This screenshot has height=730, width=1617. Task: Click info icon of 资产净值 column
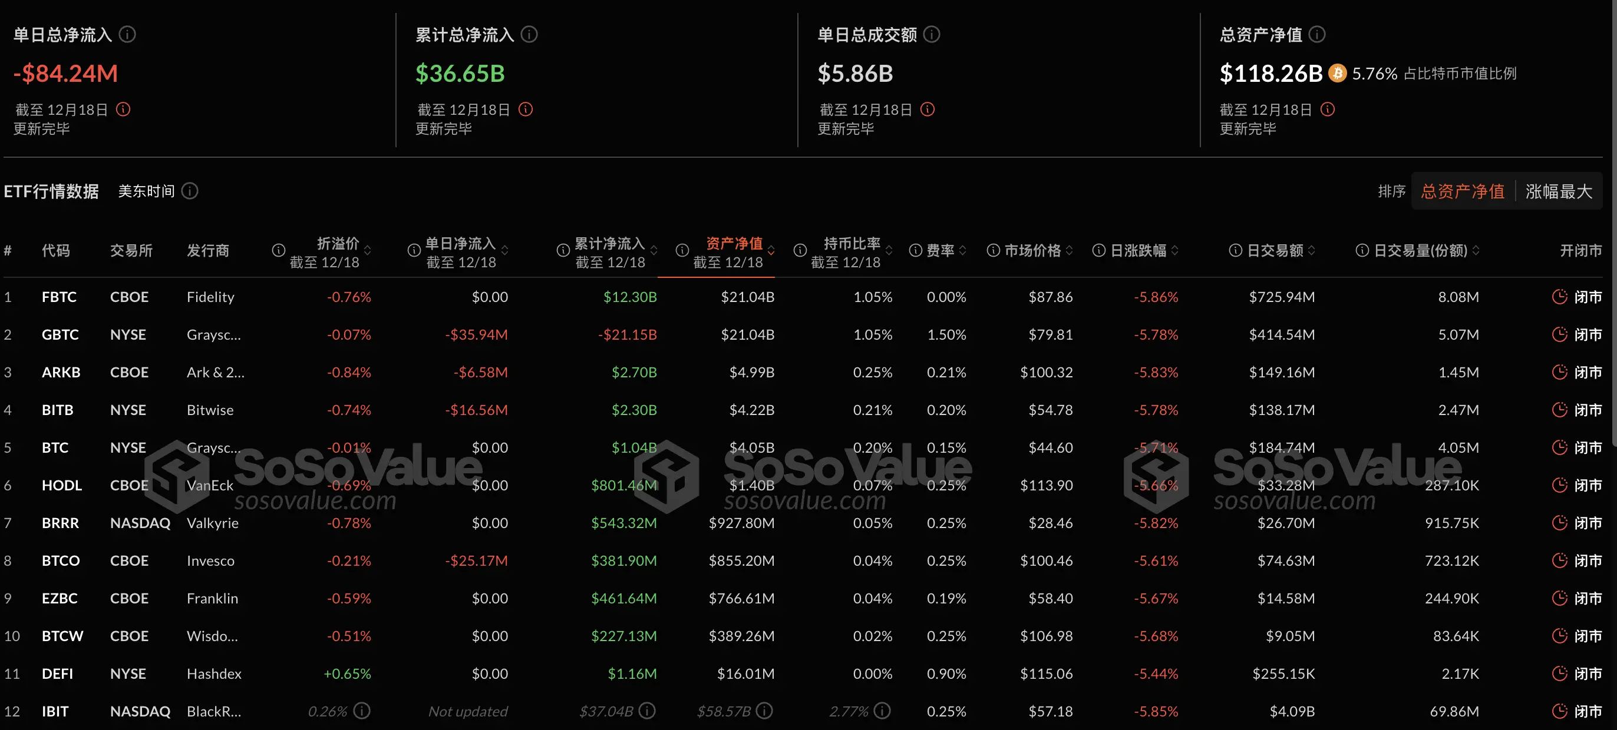(x=682, y=250)
